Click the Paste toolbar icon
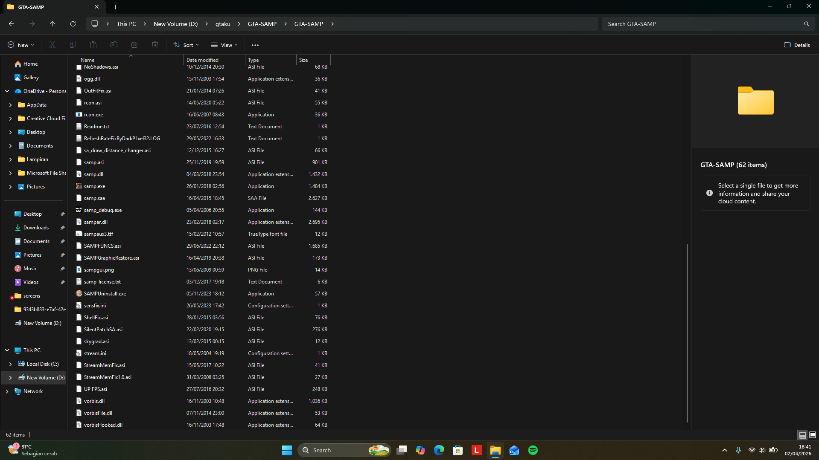The width and height of the screenshot is (819, 460). (x=93, y=45)
